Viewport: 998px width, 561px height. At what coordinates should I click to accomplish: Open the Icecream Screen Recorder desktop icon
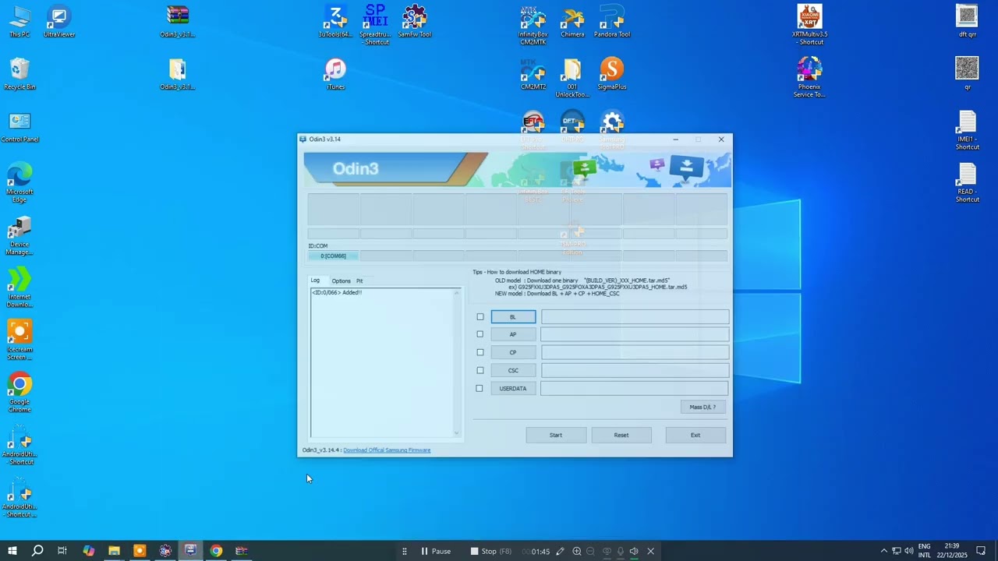pyautogui.click(x=19, y=340)
